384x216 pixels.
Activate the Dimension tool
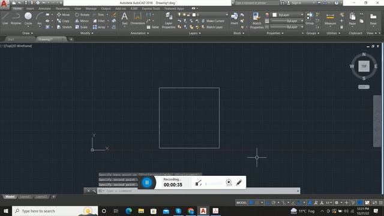click(x=137, y=19)
